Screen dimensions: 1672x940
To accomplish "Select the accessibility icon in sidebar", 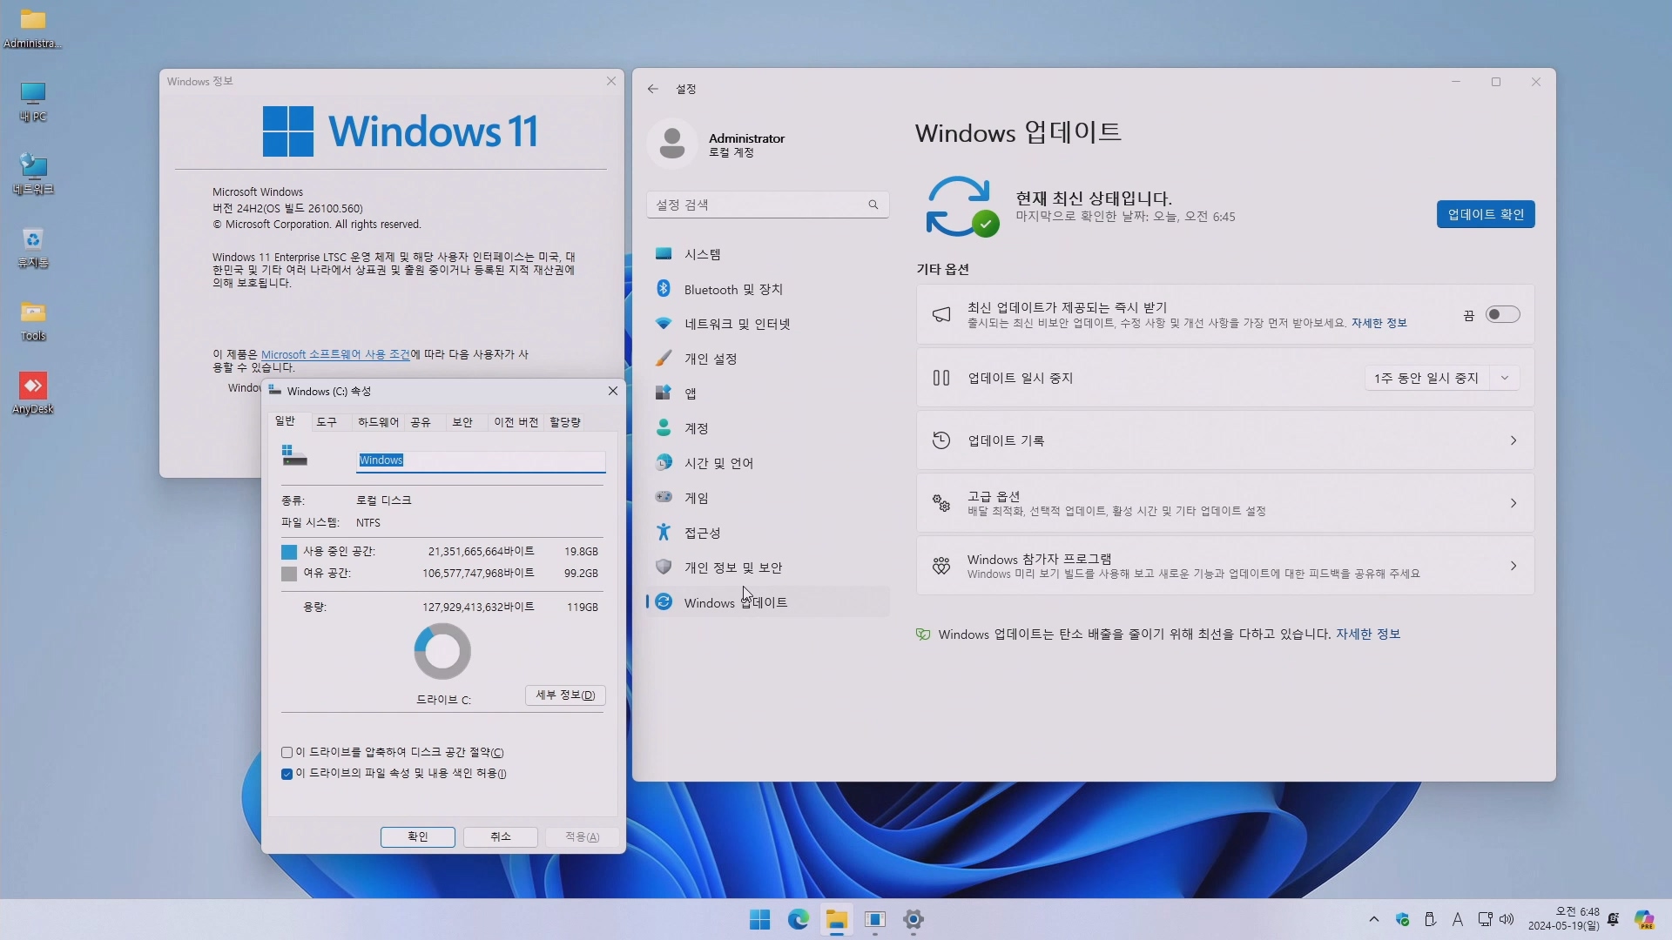I will [664, 533].
